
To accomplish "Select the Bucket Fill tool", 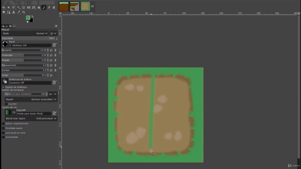I will click(39, 8).
